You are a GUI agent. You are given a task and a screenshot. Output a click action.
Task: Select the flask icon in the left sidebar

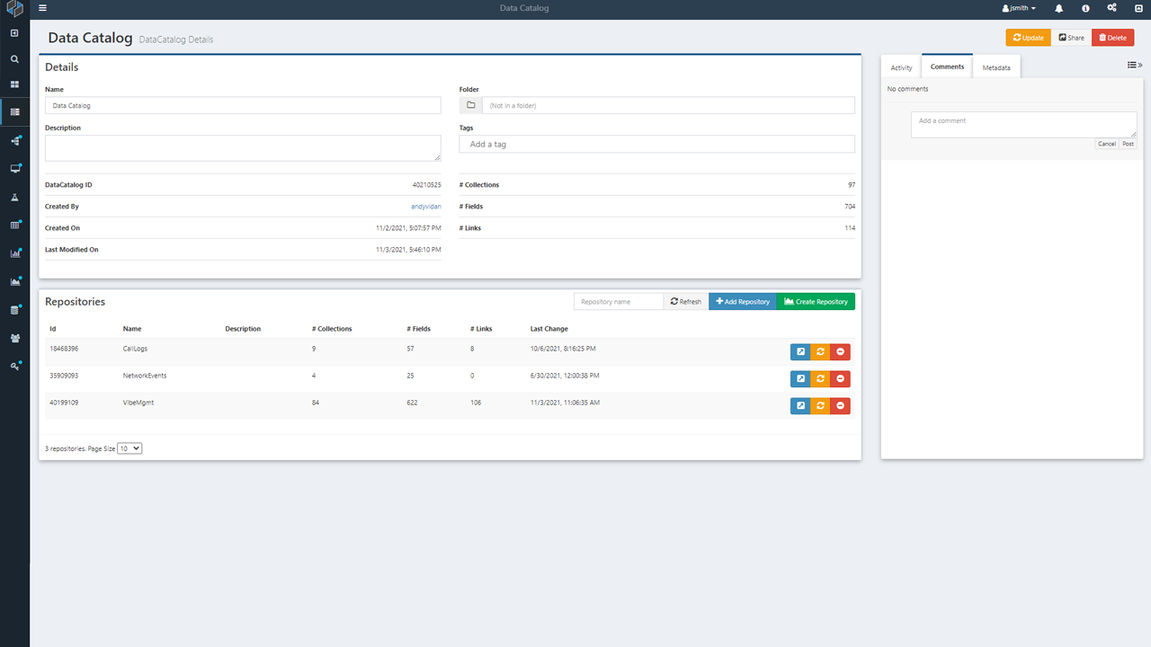point(13,196)
